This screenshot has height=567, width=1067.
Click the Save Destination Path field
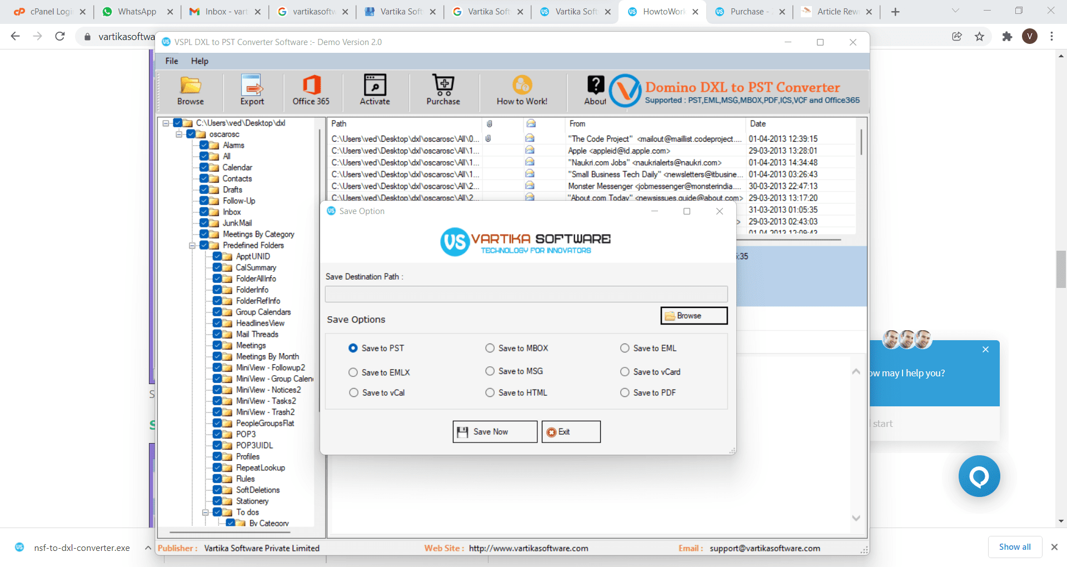(x=526, y=294)
